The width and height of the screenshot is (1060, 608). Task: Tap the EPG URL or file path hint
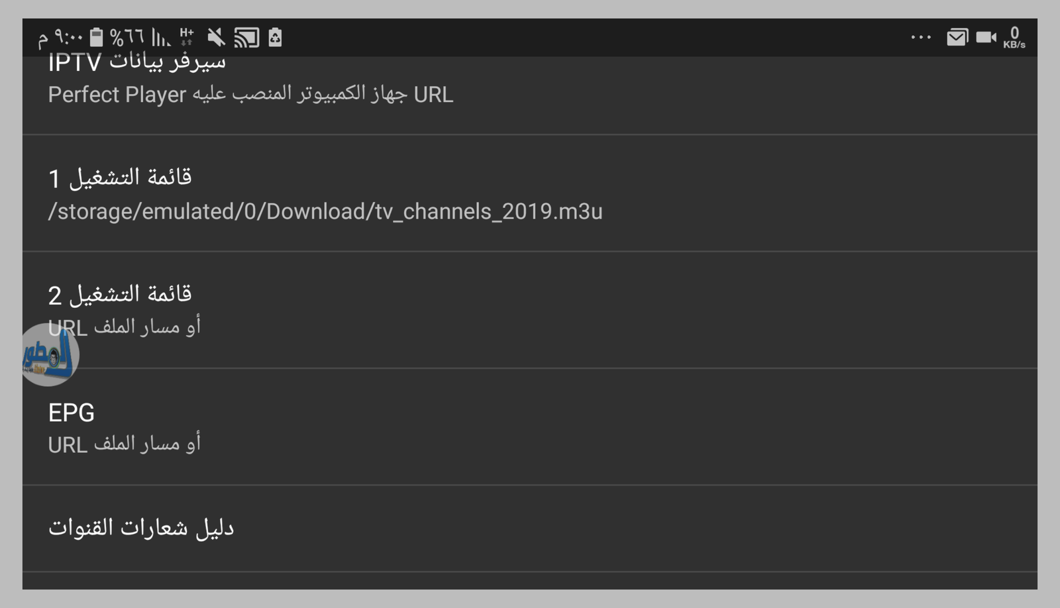pos(124,444)
